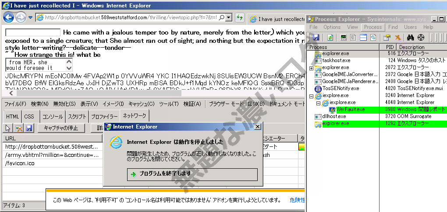
Task: Click the URL column header in Network list
Action: (x=53, y=139)
